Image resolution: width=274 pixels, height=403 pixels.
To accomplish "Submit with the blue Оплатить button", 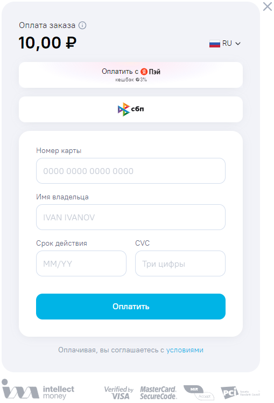I will pos(131,307).
